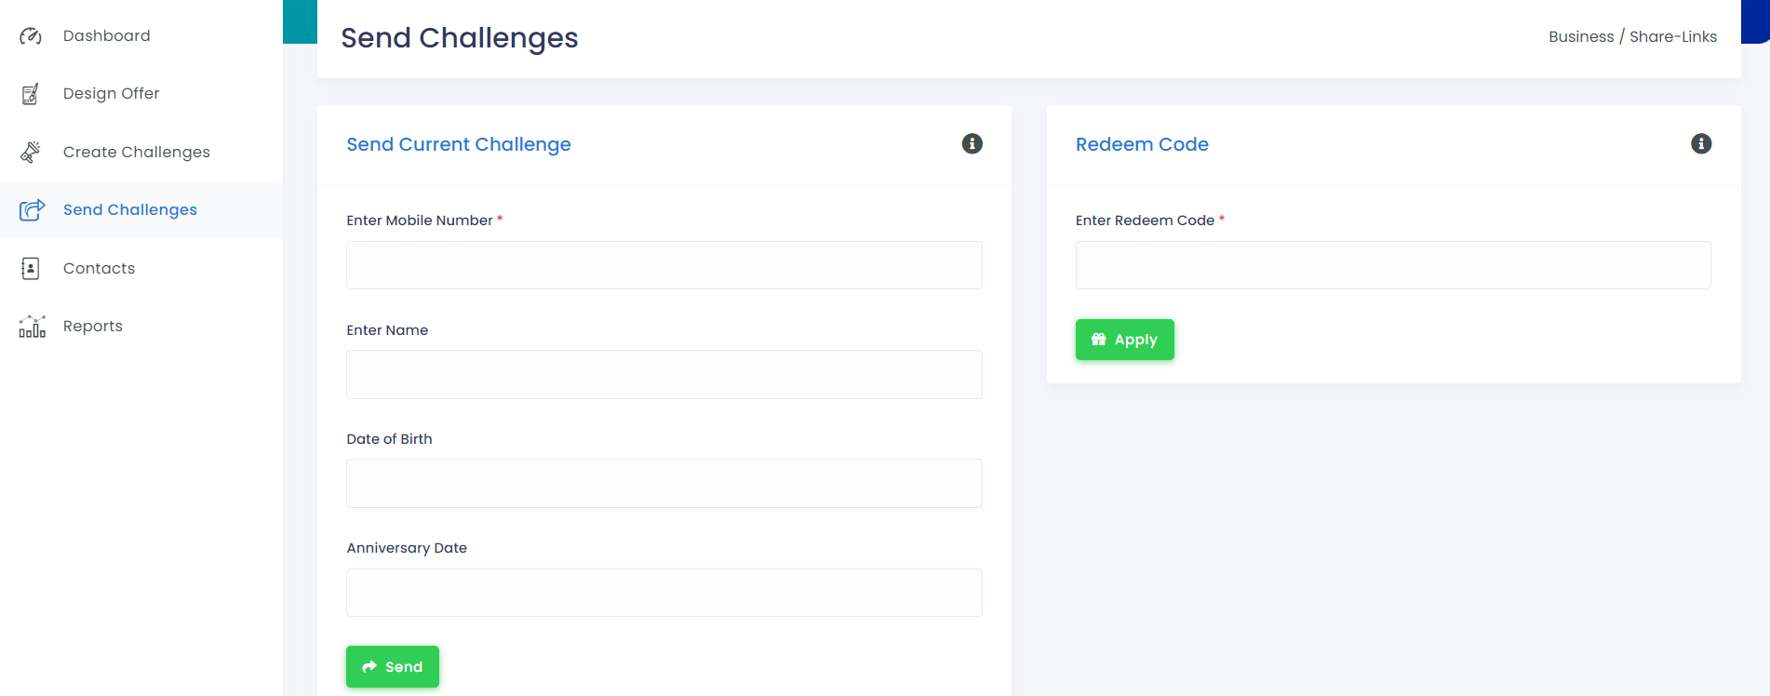
Task: Focus the Enter Name input field
Action: point(664,375)
